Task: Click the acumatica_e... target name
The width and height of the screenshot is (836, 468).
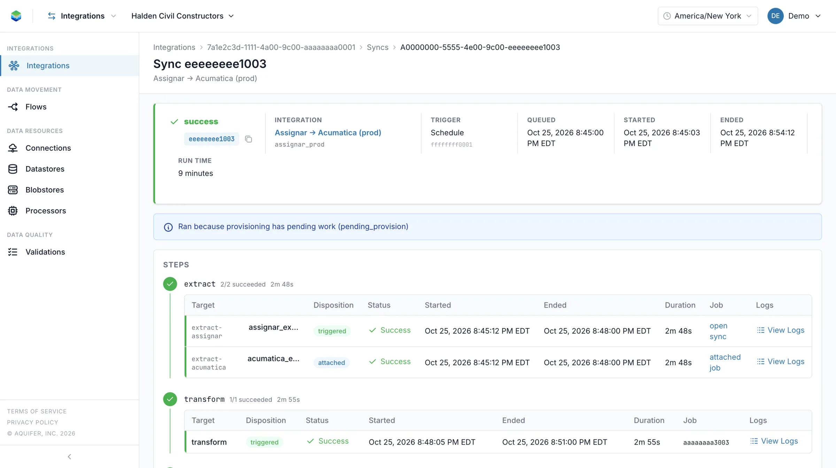Action: (x=273, y=359)
